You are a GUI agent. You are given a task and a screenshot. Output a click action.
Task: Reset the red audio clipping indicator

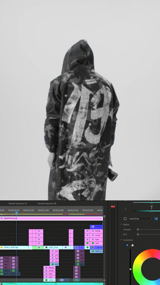point(113,207)
